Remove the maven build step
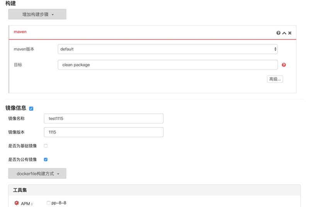Image resolution: width=309 pixels, height=207 pixels. pyautogui.click(x=290, y=33)
